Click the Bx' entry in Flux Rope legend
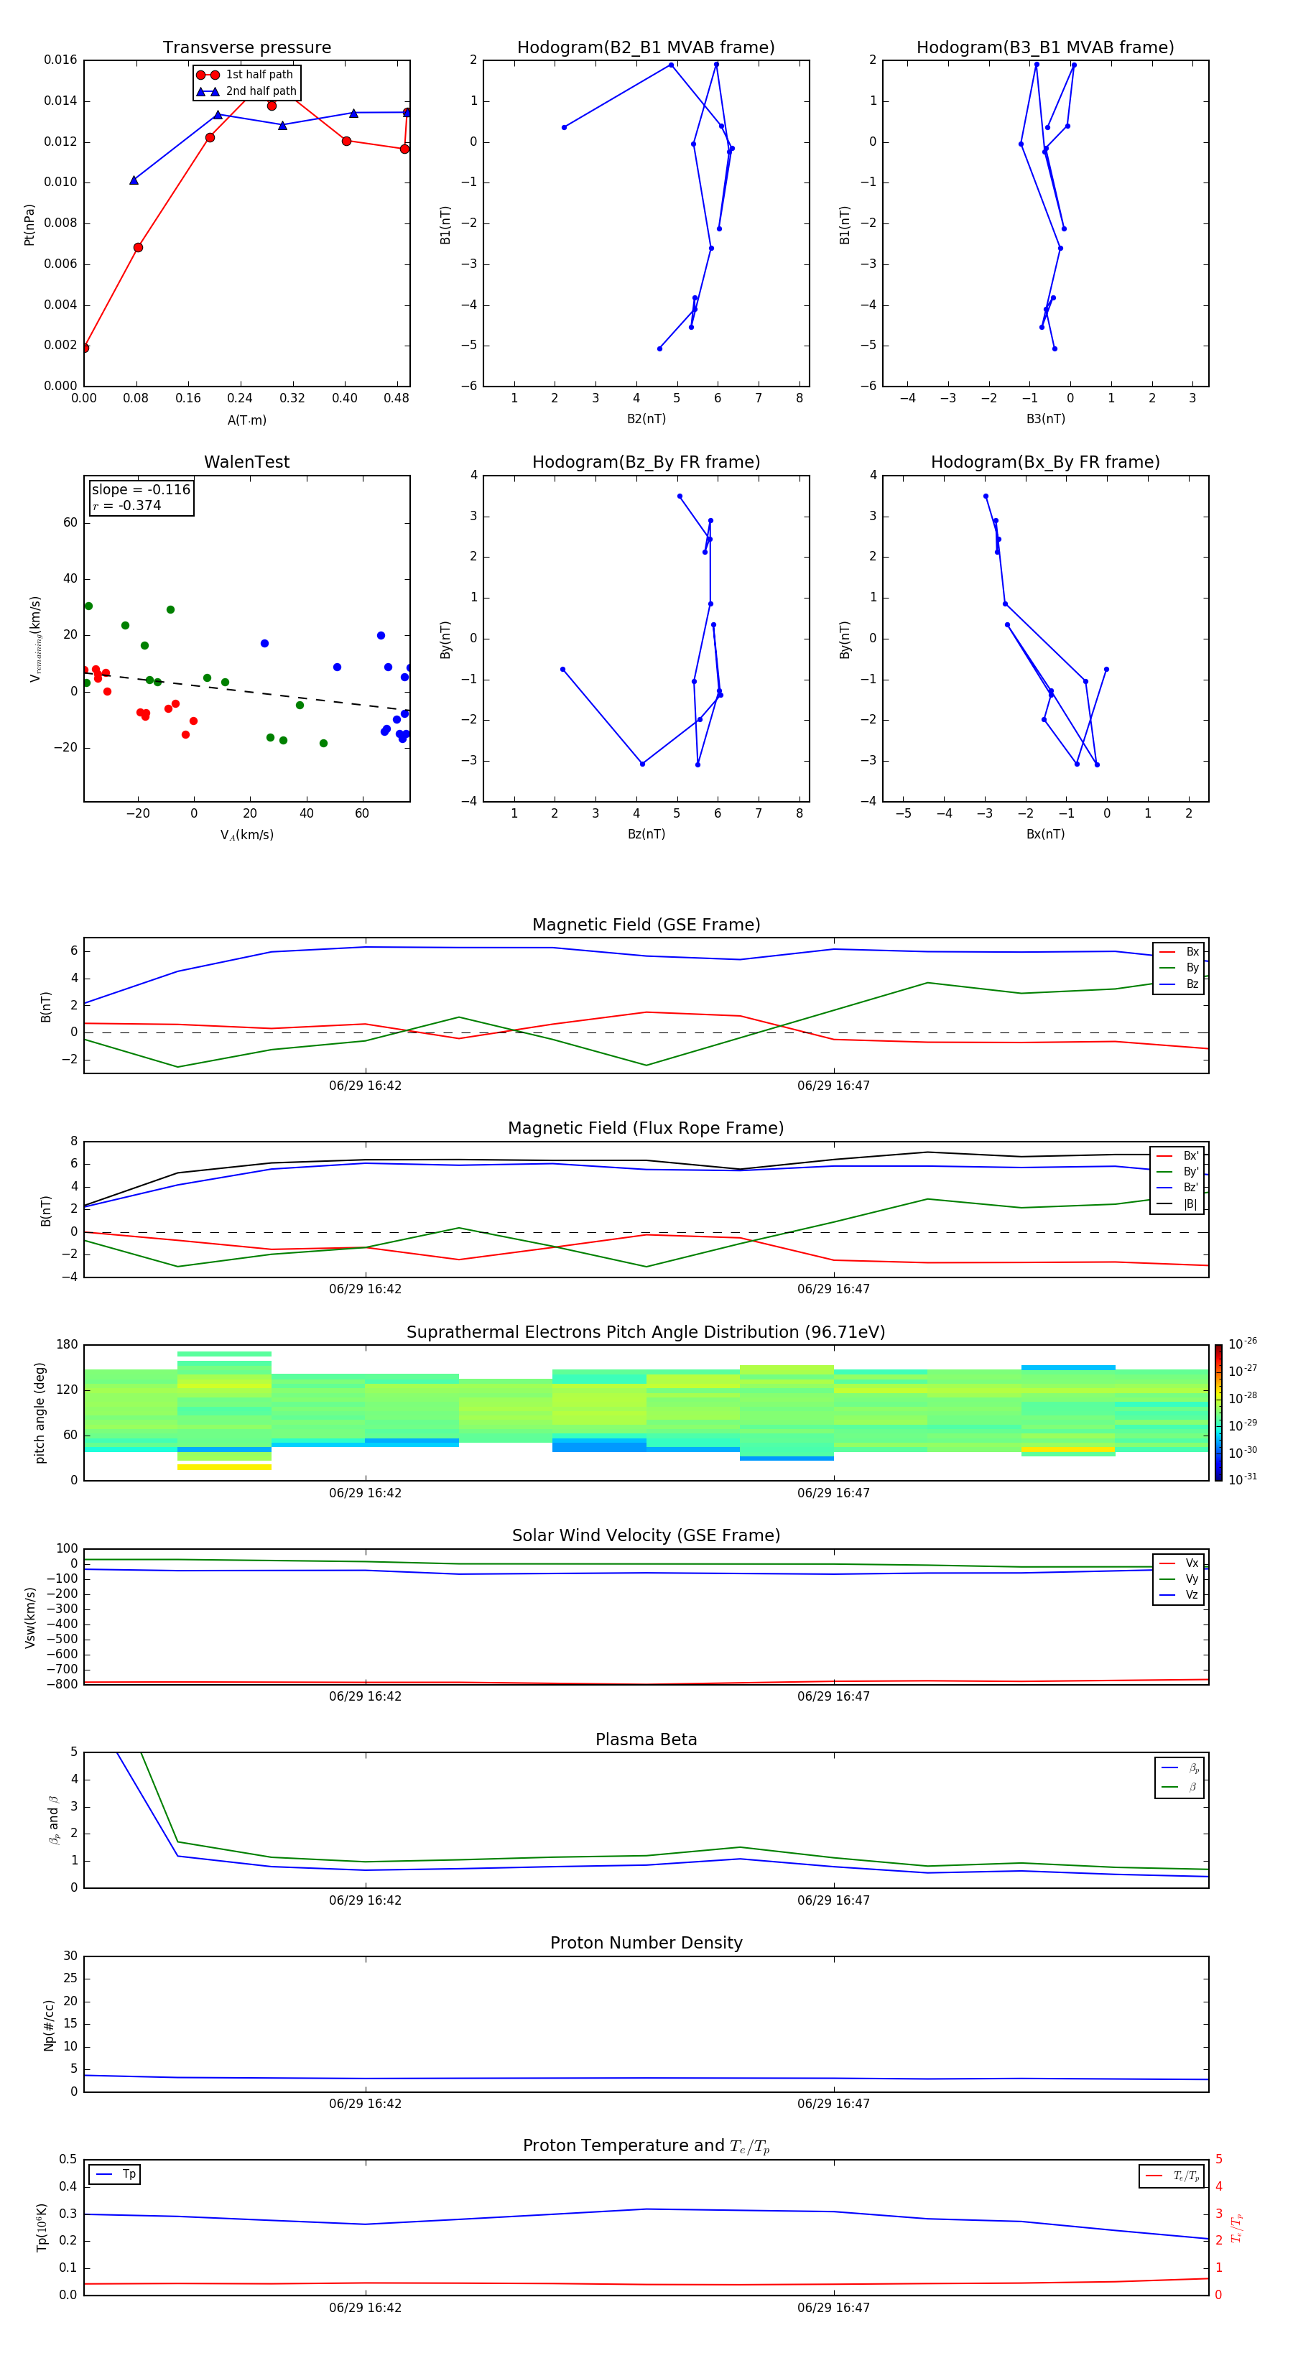 1177,1156
